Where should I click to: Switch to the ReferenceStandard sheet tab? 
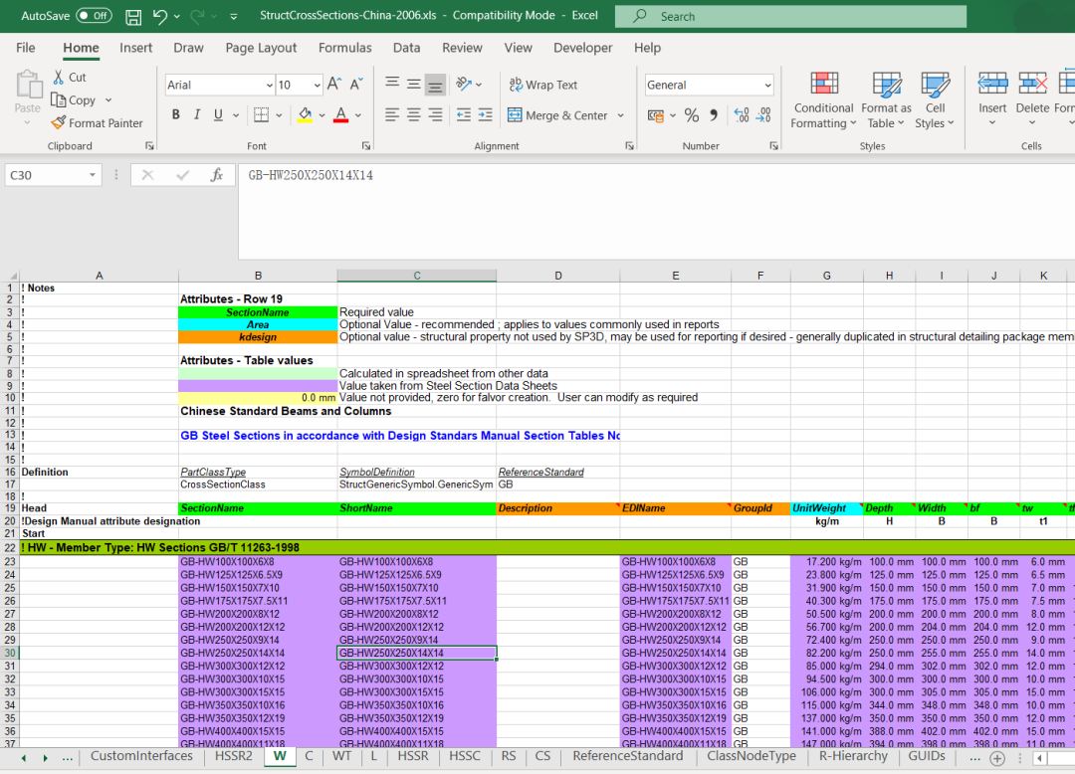(627, 756)
